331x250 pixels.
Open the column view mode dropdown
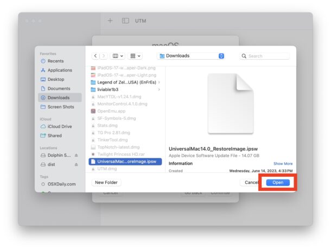(x=117, y=56)
